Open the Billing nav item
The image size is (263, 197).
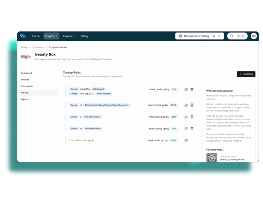click(x=84, y=36)
